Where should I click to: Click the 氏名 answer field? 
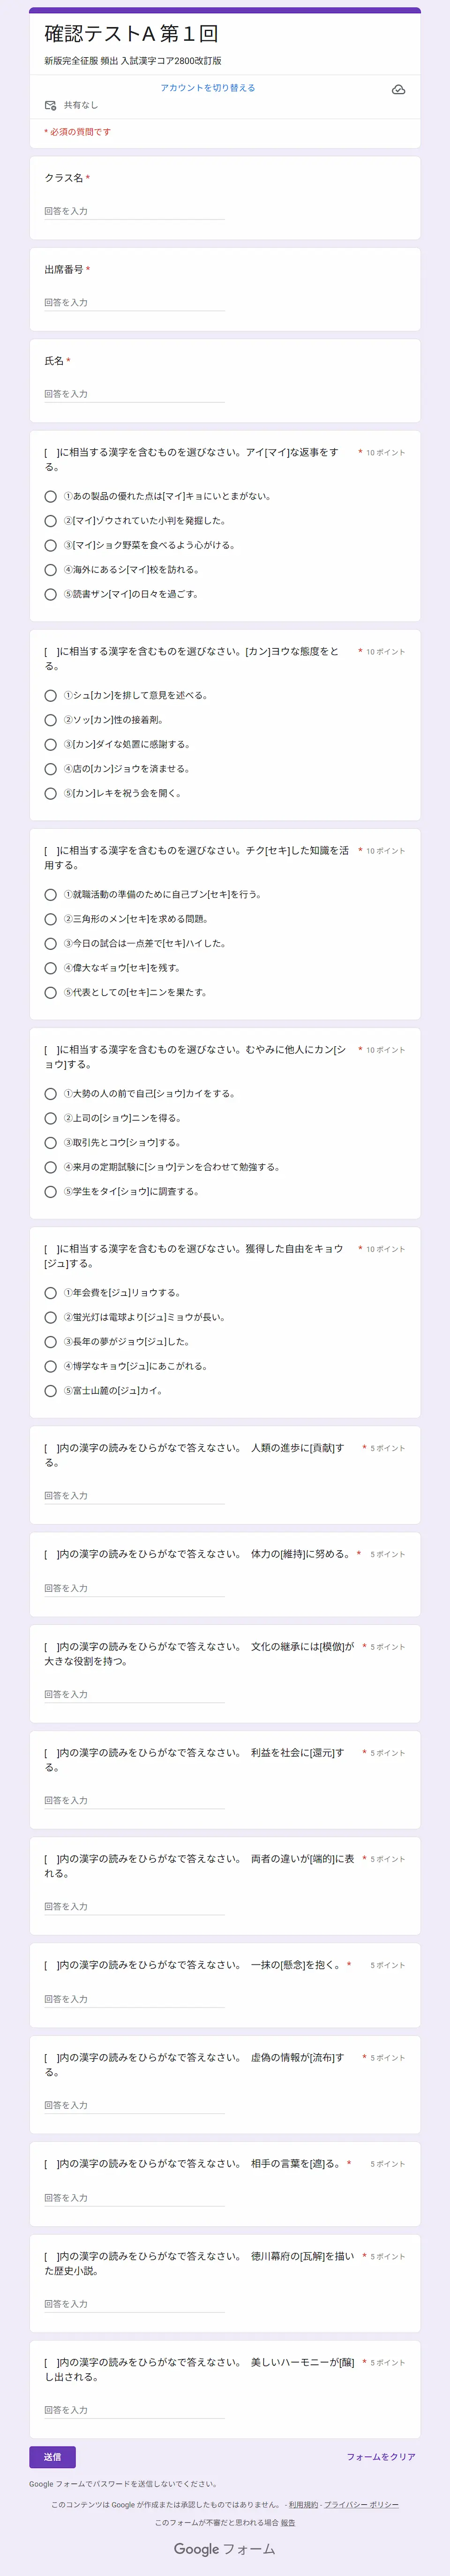[x=134, y=394]
